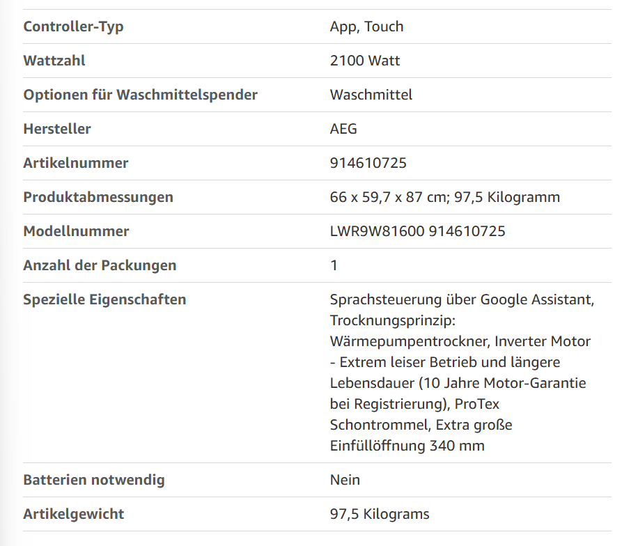This screenshot has width=638, height=546.
Task: Click Optionen für Waschmittelspender label
Action: pyautogui.click(x=141, y=95)
